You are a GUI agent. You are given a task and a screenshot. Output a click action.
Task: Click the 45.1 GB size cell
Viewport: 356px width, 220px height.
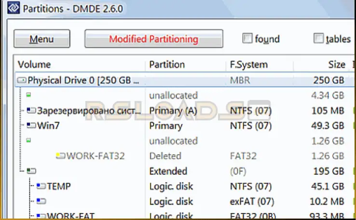[328, 186]
